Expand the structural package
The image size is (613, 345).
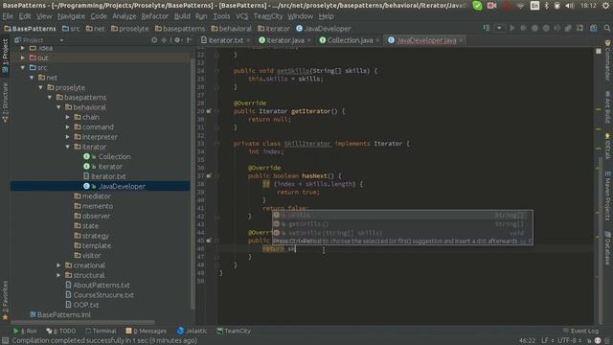pyautogui.click(x=58, y=275)
